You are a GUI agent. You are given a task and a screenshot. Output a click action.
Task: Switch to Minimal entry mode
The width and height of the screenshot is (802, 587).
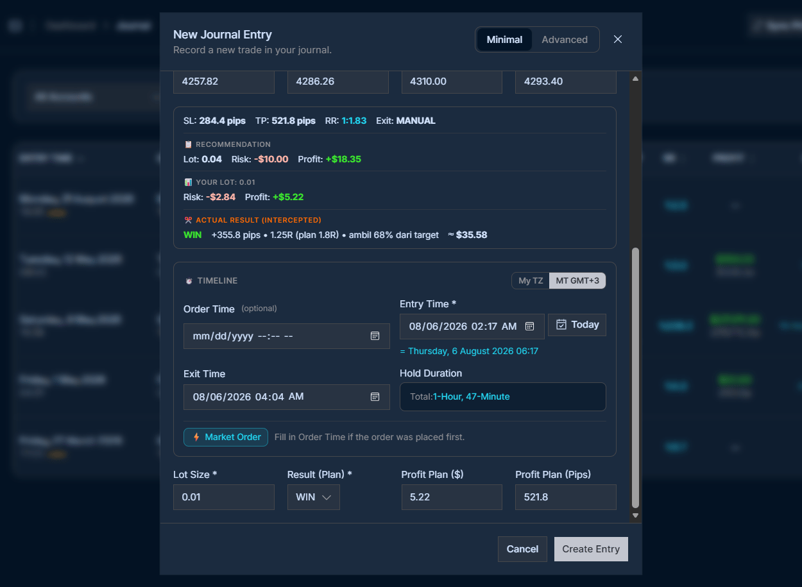(504, 39)
